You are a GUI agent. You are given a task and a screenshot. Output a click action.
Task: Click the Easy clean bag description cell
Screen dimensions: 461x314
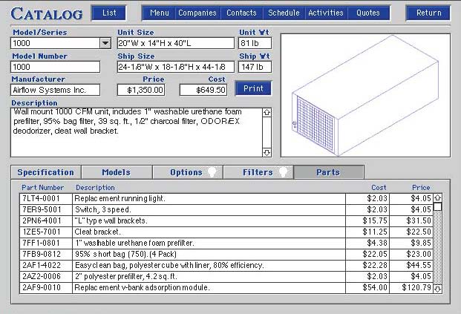click(x=209, y=266)
